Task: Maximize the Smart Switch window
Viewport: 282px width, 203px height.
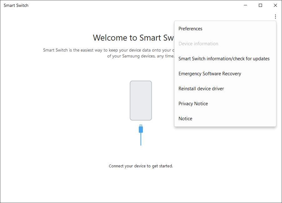Action: click(260, 5)
